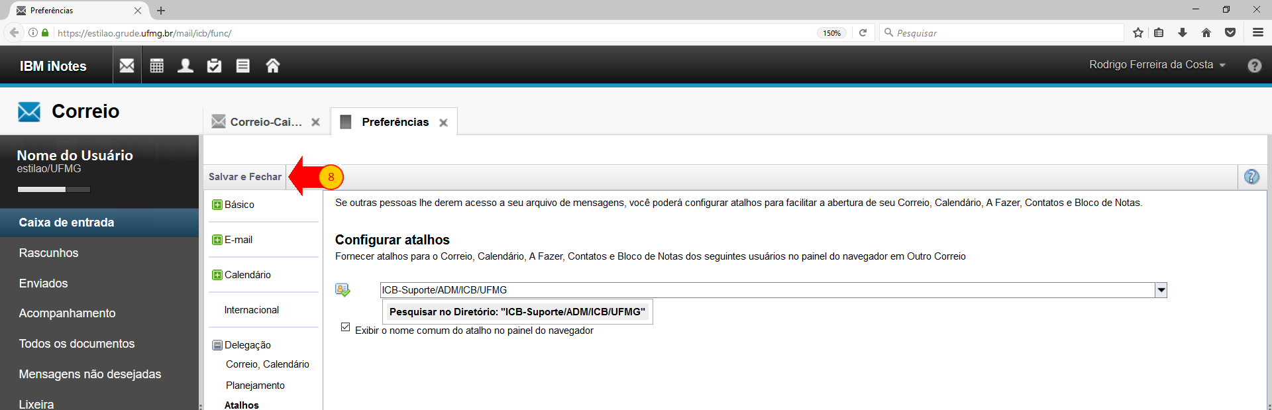Toggle 'Exibir o nome comum do atalho' checkbox

tap(345, 327)
